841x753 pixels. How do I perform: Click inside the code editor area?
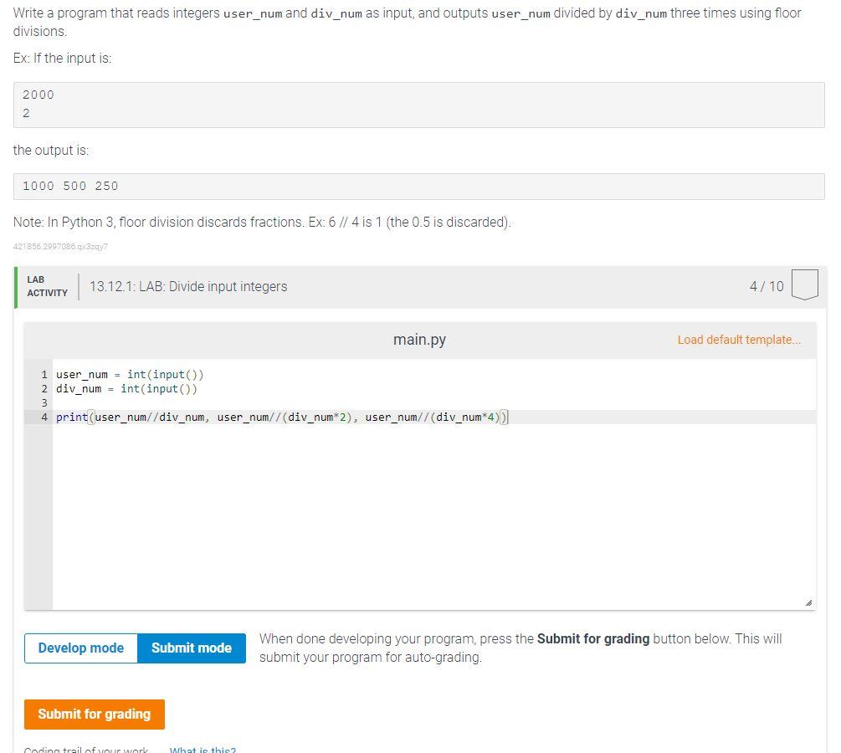pyautogui.click(x=418, y=502)
